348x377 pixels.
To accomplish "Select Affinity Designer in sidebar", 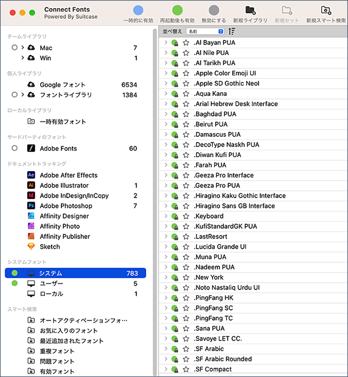I will point(64,216).
